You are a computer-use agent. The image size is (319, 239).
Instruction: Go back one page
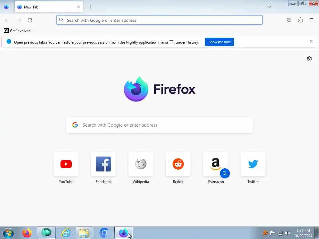pos(7,20)
